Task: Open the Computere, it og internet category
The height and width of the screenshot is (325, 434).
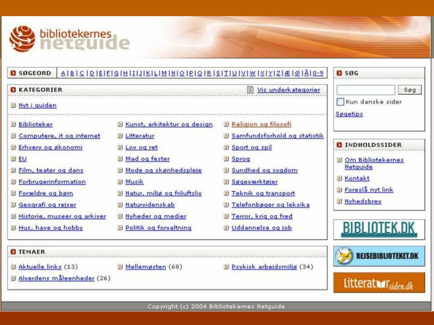Action: coord(59,136)
